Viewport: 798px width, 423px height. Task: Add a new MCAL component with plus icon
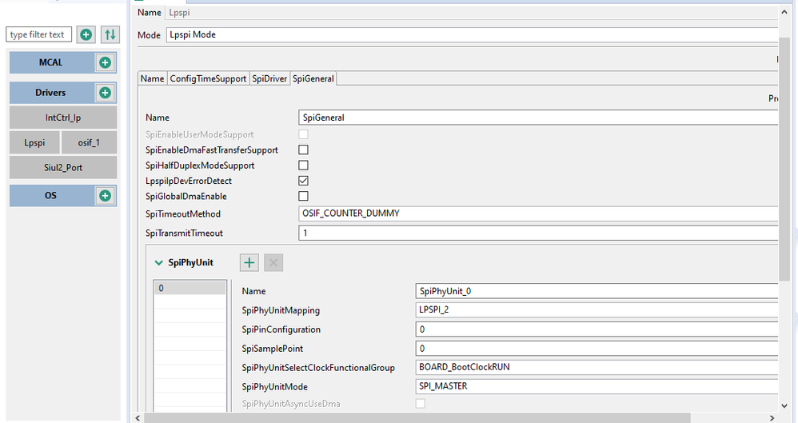point(106,62)
